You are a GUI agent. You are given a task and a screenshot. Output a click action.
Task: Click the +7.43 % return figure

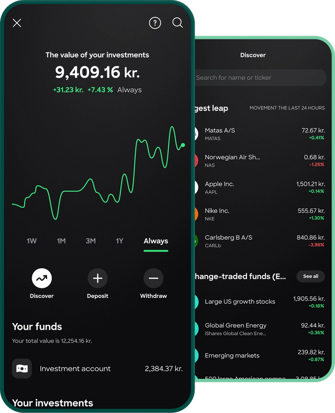100,90
